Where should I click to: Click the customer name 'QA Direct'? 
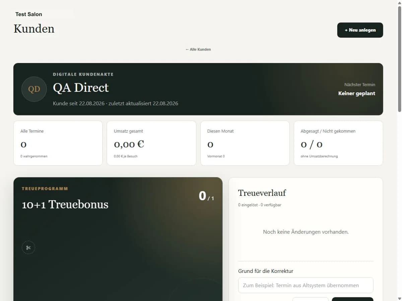tap(81, 88)
